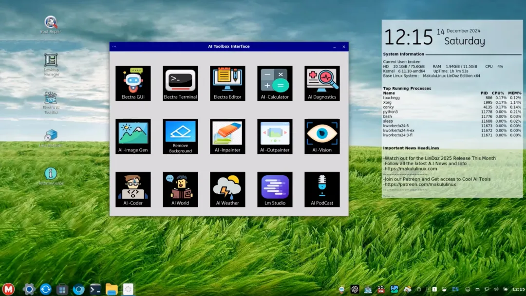Screen dimensions: 526x296
Task: Open the Remove Background tool
Action: (x=180, y=136)
